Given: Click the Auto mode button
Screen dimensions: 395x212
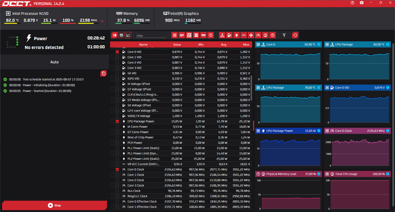Looking at the screenshot, I should pyautogui.click(x=54, y=62).
